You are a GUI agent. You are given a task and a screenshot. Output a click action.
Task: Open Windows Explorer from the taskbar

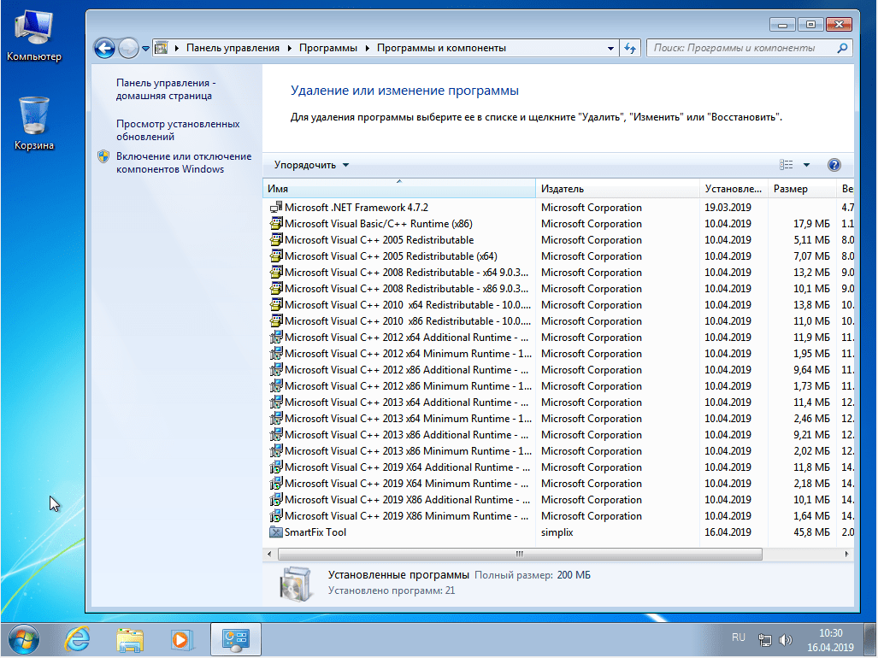(129, 639)
